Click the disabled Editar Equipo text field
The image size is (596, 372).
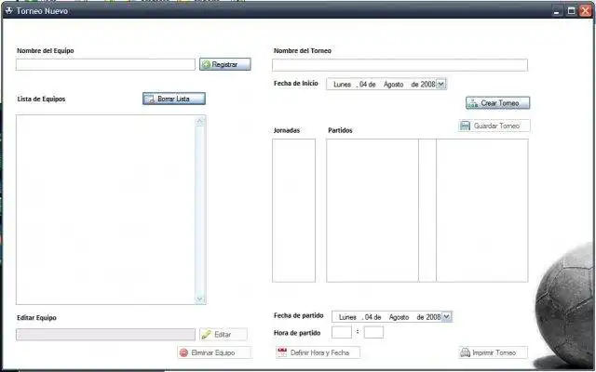pyautogui.click(x=105, y=335)
